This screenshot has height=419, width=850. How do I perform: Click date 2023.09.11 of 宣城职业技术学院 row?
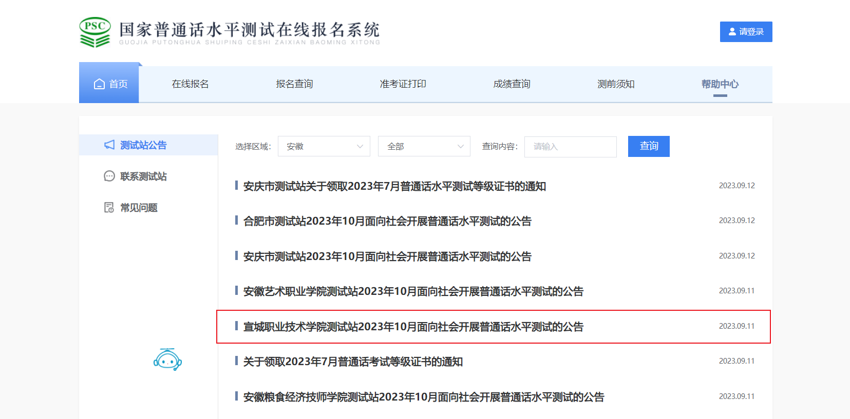point(737,326)
